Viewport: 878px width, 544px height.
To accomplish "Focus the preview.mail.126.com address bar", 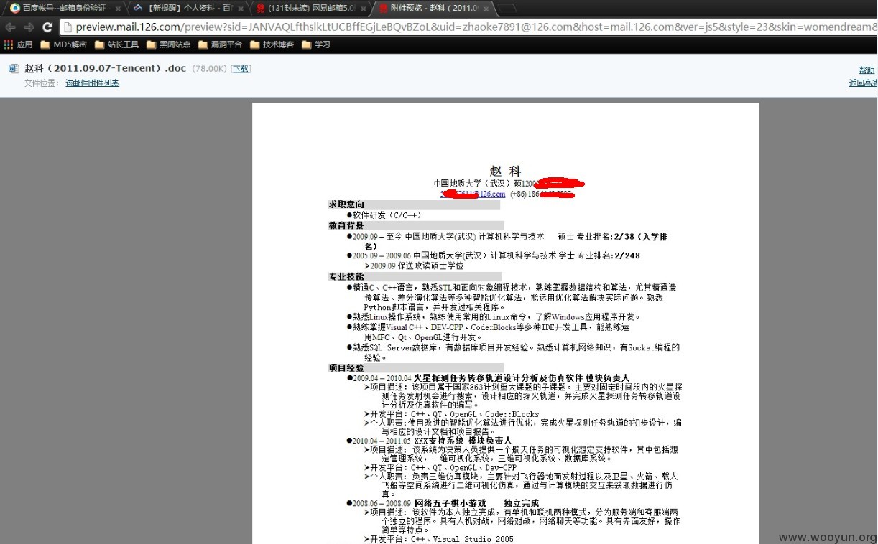I will tap(467, 27).
